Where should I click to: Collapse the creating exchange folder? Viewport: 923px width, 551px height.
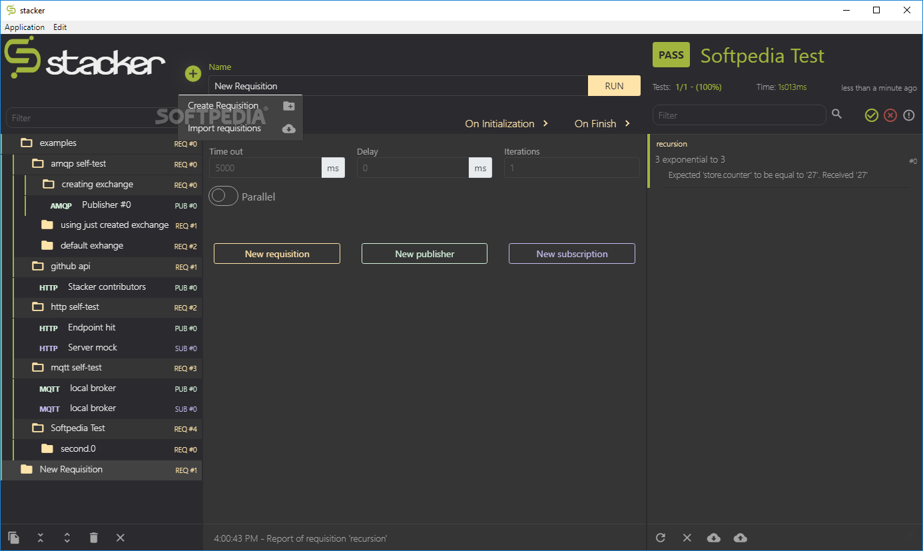pyautogui.click(x=49, y=184)
